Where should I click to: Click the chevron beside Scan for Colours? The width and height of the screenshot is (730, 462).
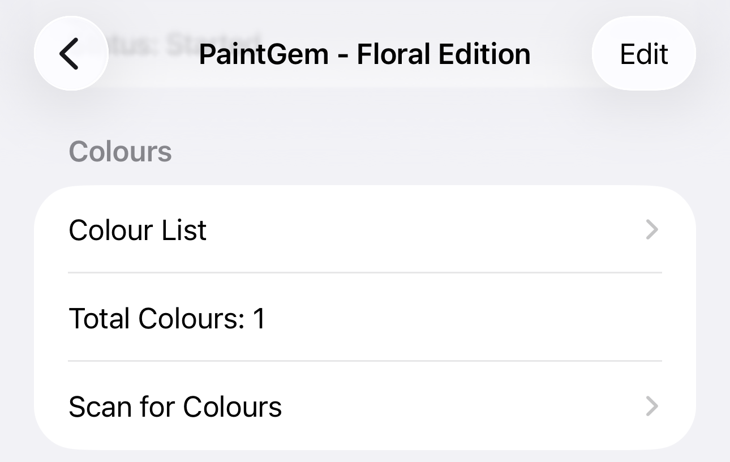tap(652, 407)
